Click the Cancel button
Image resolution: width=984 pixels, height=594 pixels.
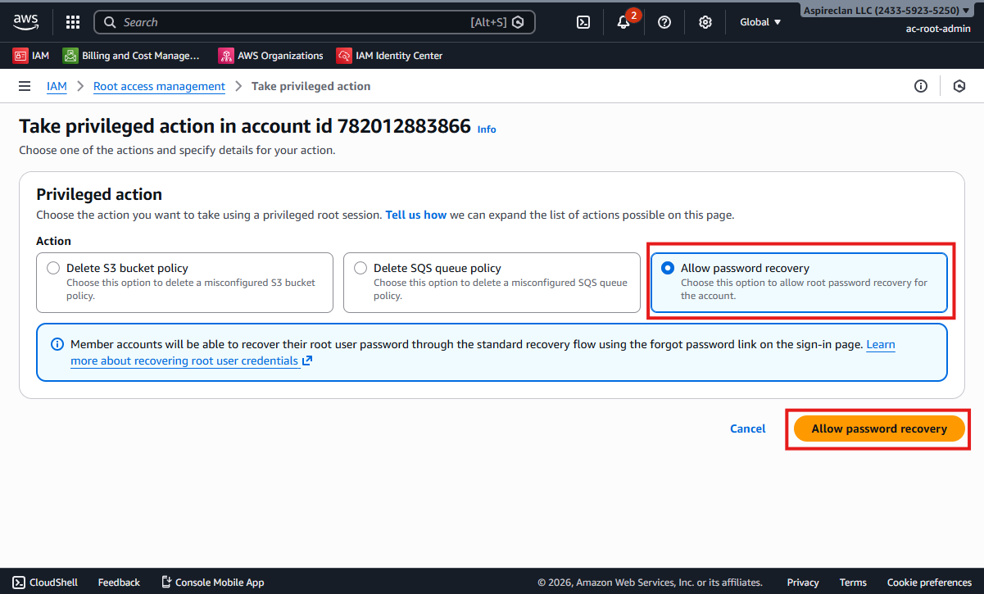[748, 428]
